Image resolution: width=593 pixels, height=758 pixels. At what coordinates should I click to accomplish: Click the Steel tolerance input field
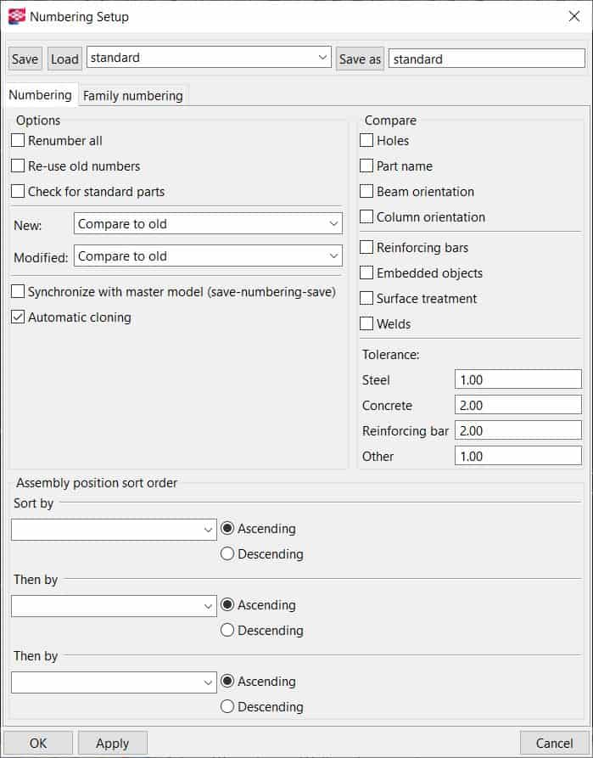[x=517, y=380]
